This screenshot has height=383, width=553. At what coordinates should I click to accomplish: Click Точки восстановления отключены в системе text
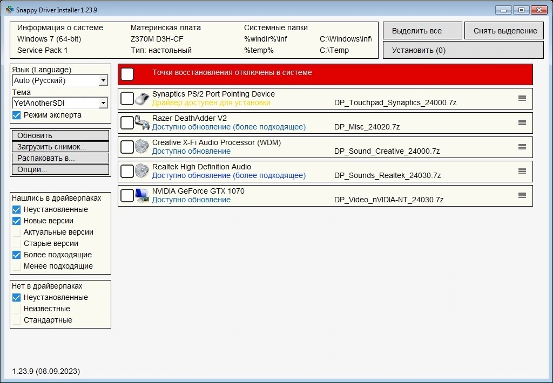click(x=232, y=73)
